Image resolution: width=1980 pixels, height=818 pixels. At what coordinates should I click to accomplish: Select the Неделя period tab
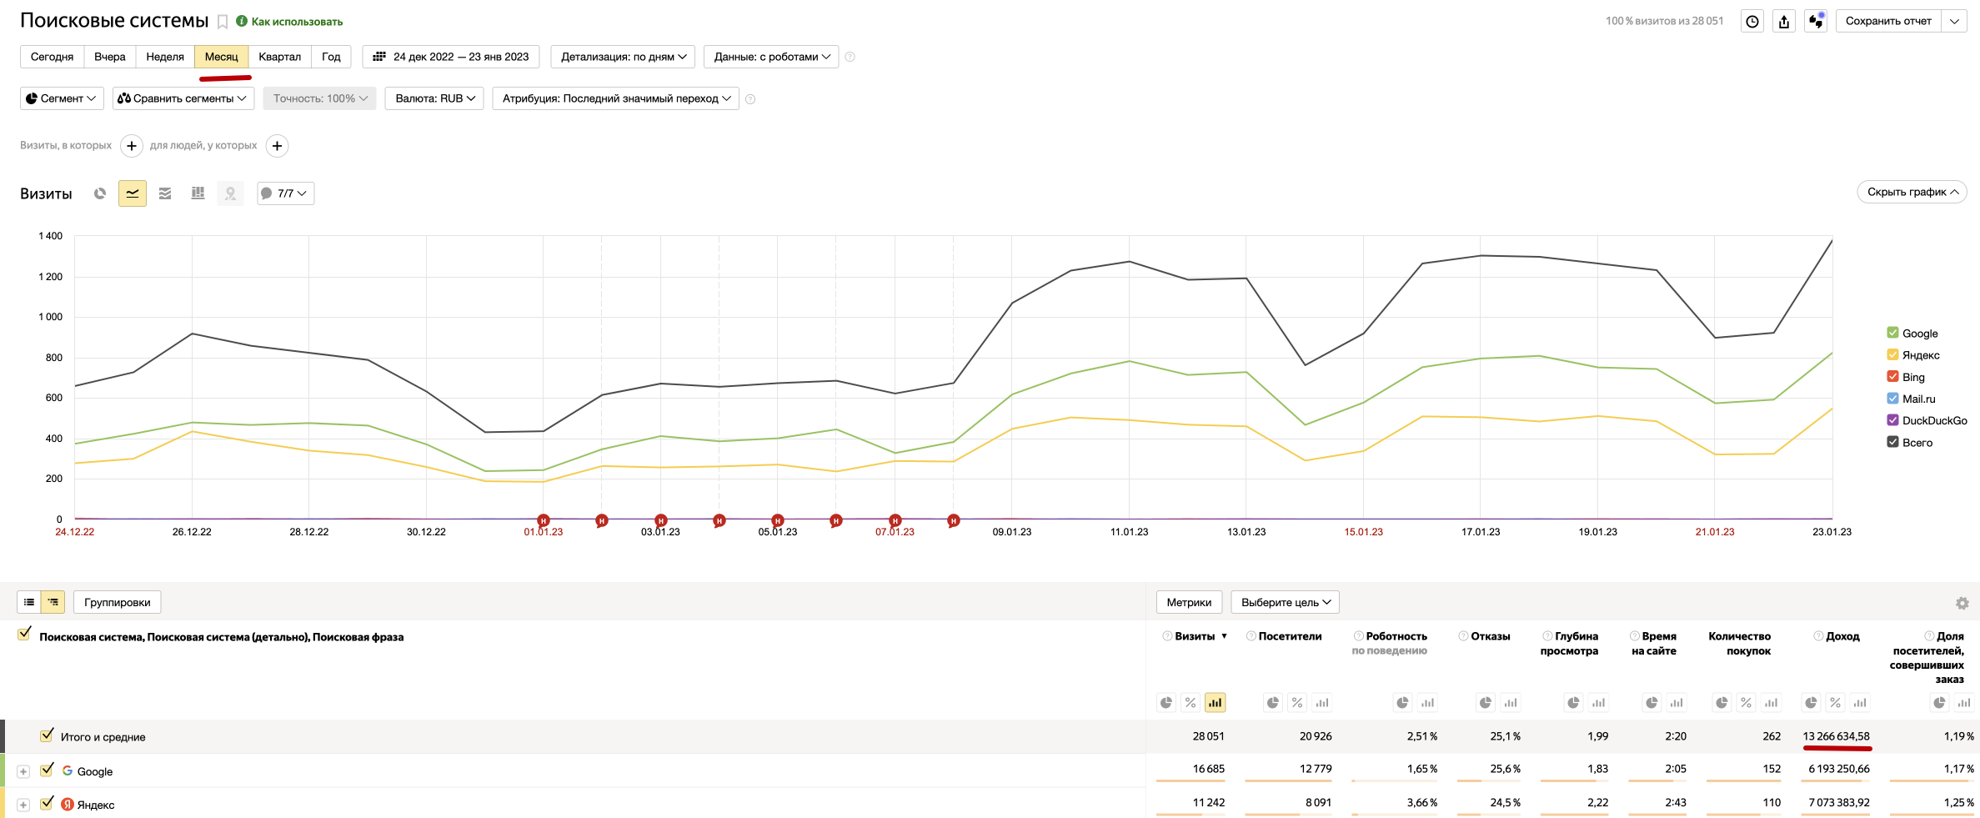point(165,57)
